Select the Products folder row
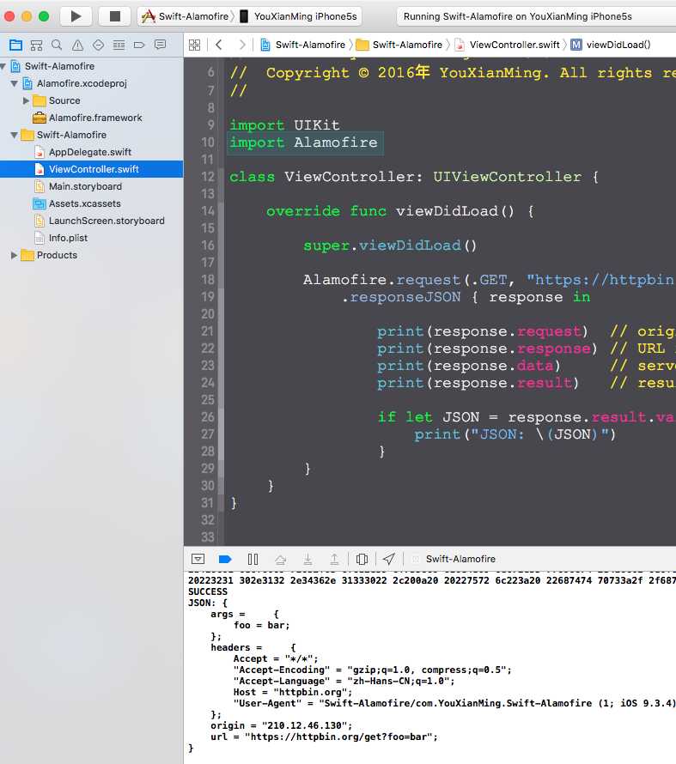Screen dimensions: 676x764 click(x=92, y=255)
